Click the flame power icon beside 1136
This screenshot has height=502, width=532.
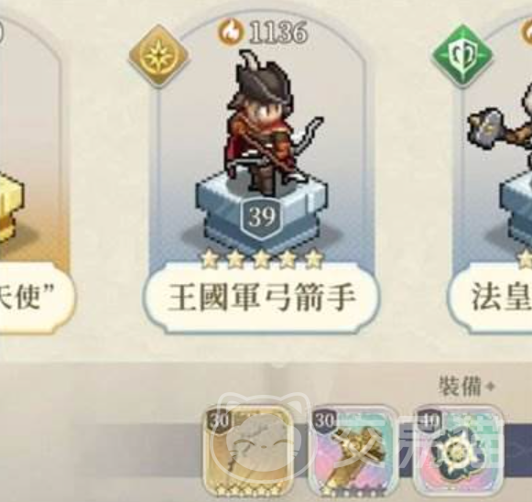tap(231, 32)
